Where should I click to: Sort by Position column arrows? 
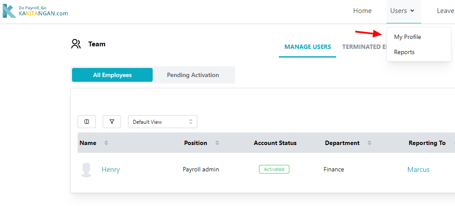point(217,143)
